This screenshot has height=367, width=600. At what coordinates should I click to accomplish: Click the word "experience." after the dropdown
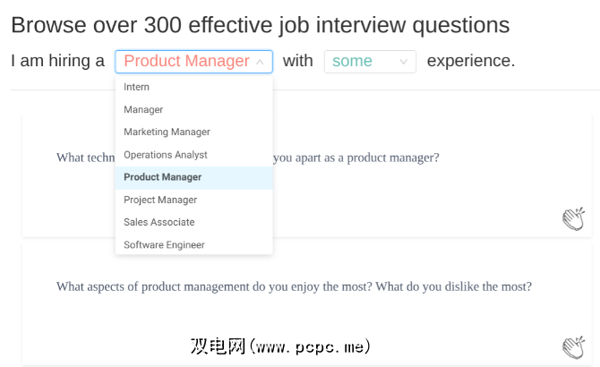pyautogui.click(x=470, y=62)
